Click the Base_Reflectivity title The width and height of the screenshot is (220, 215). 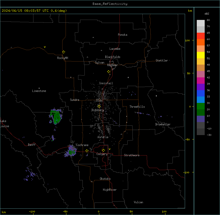click(x=110, y=4)
